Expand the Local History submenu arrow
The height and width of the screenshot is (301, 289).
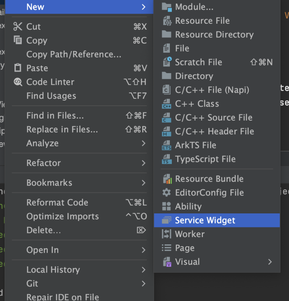(x=144, y=270)
